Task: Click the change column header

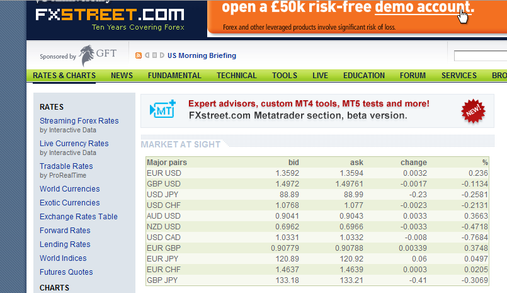Action: tap(414, 163)
